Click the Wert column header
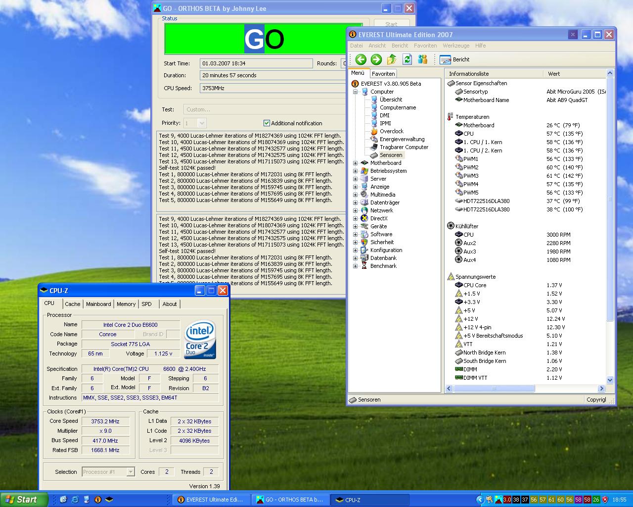Screen dimensions: 633x507 click(x=574, y=74)
